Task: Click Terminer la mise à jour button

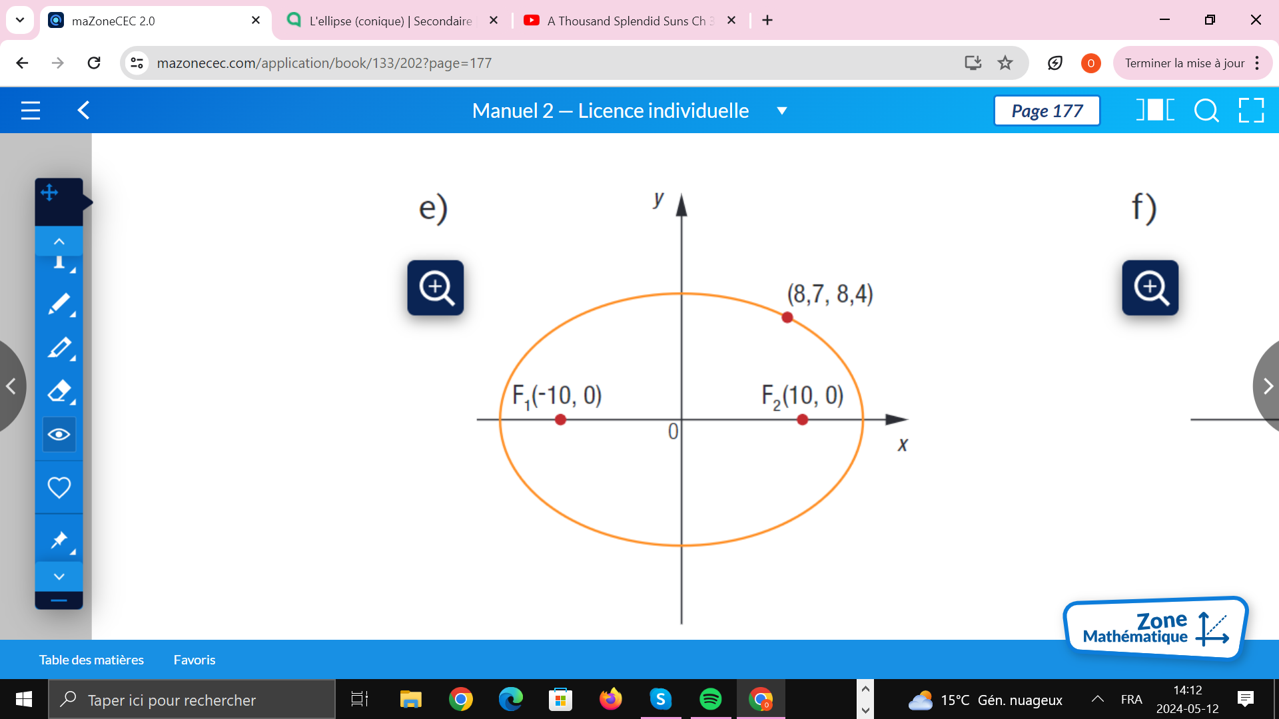Action: [1184, 63]
